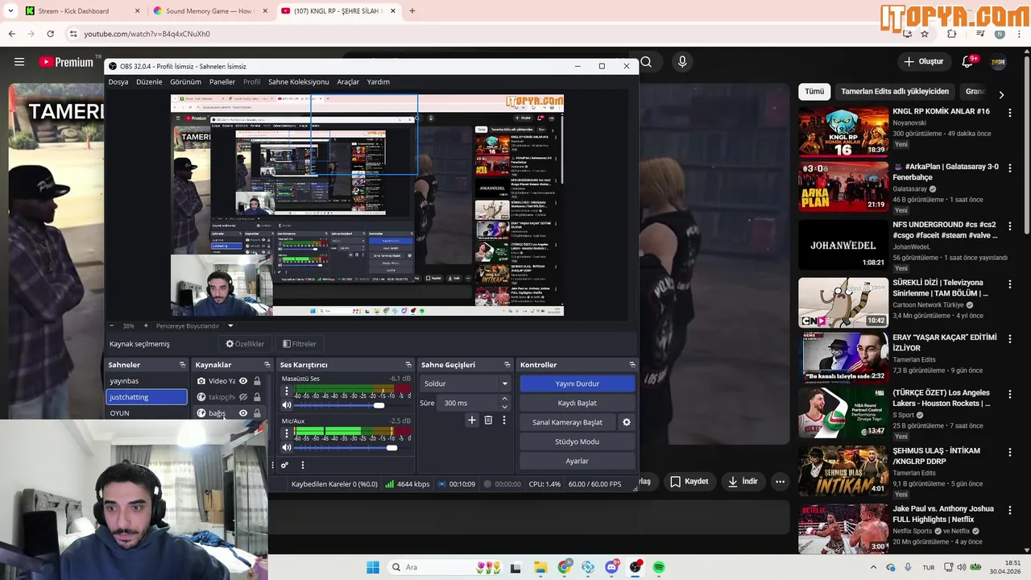Zoom out the OBS preview with minus
The width and height of the screenshot is (1031, 580).
point(113,325)
